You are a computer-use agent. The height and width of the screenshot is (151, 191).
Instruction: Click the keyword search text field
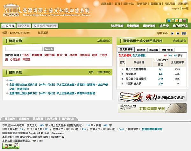24,49
